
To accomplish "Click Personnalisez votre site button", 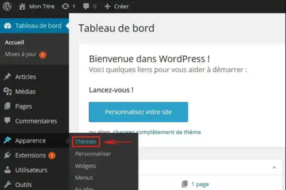I will click(139, 112).
